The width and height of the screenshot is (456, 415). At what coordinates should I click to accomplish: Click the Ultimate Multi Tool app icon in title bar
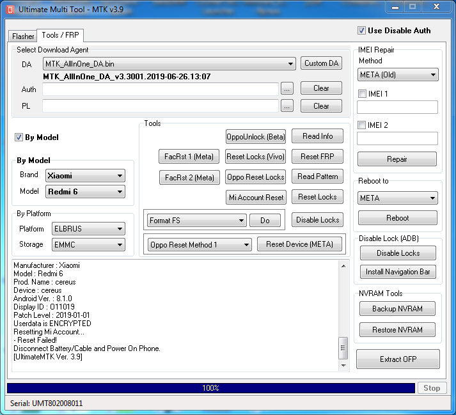[10, 10]
